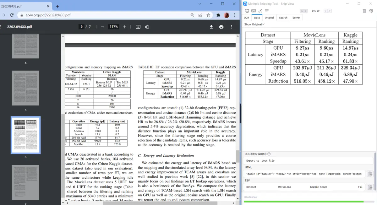Switch to the OCR tab

point(247,18)
